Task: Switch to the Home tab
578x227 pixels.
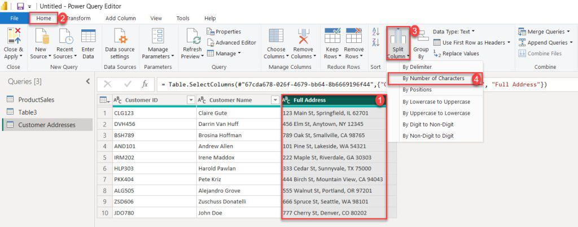Action: (x=44, y=18)
